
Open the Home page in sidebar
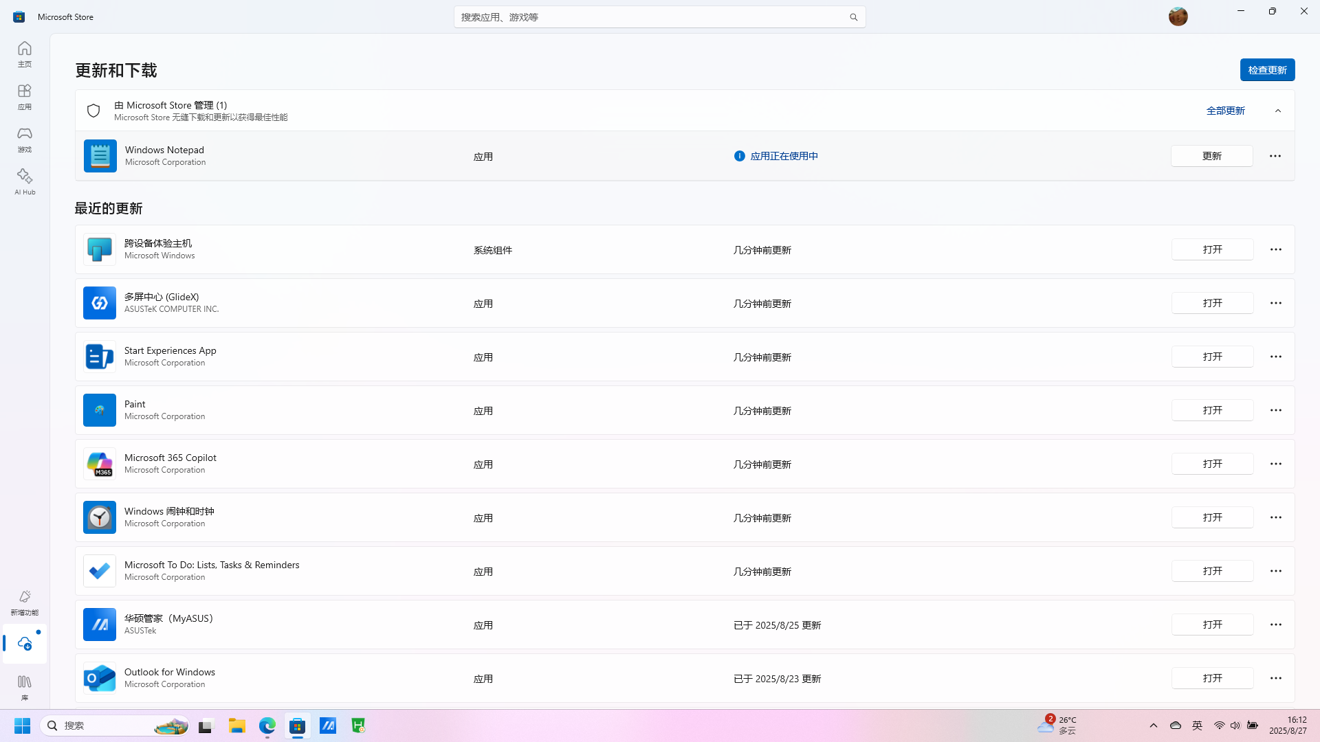(25, 54)
